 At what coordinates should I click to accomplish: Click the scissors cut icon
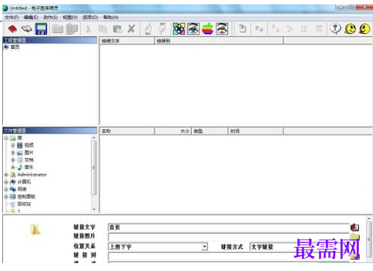[x=88, y=29]
